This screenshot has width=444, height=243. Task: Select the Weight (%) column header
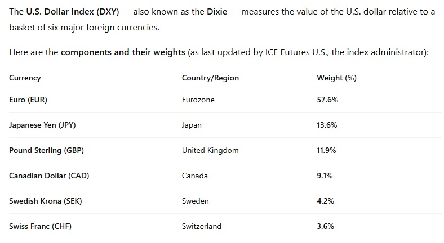tap(337, 78)
